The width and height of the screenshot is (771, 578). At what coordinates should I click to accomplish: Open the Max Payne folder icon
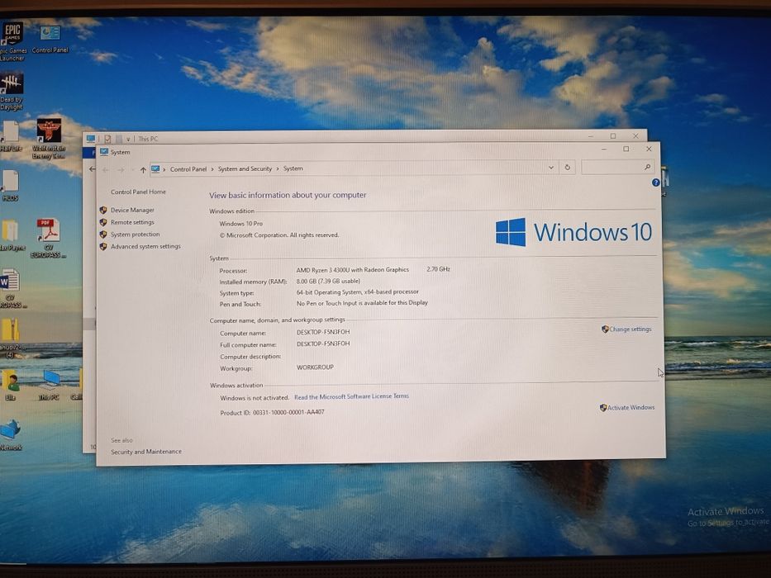click(11, 236)
